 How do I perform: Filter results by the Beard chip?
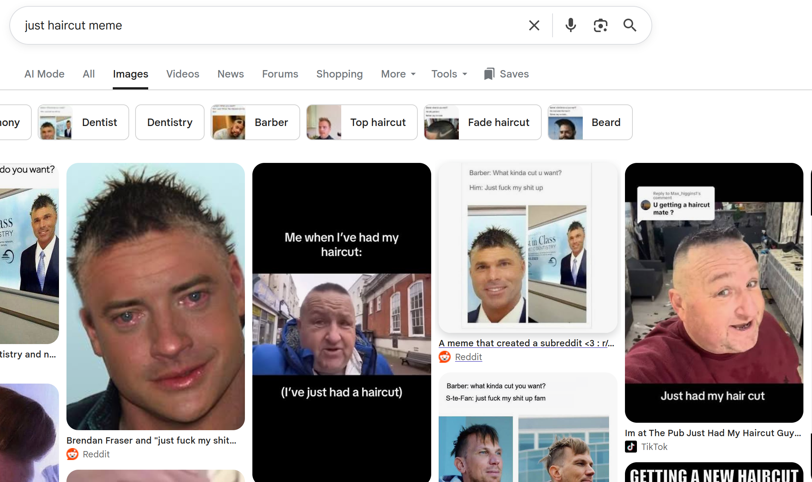[x=590, y=122]
